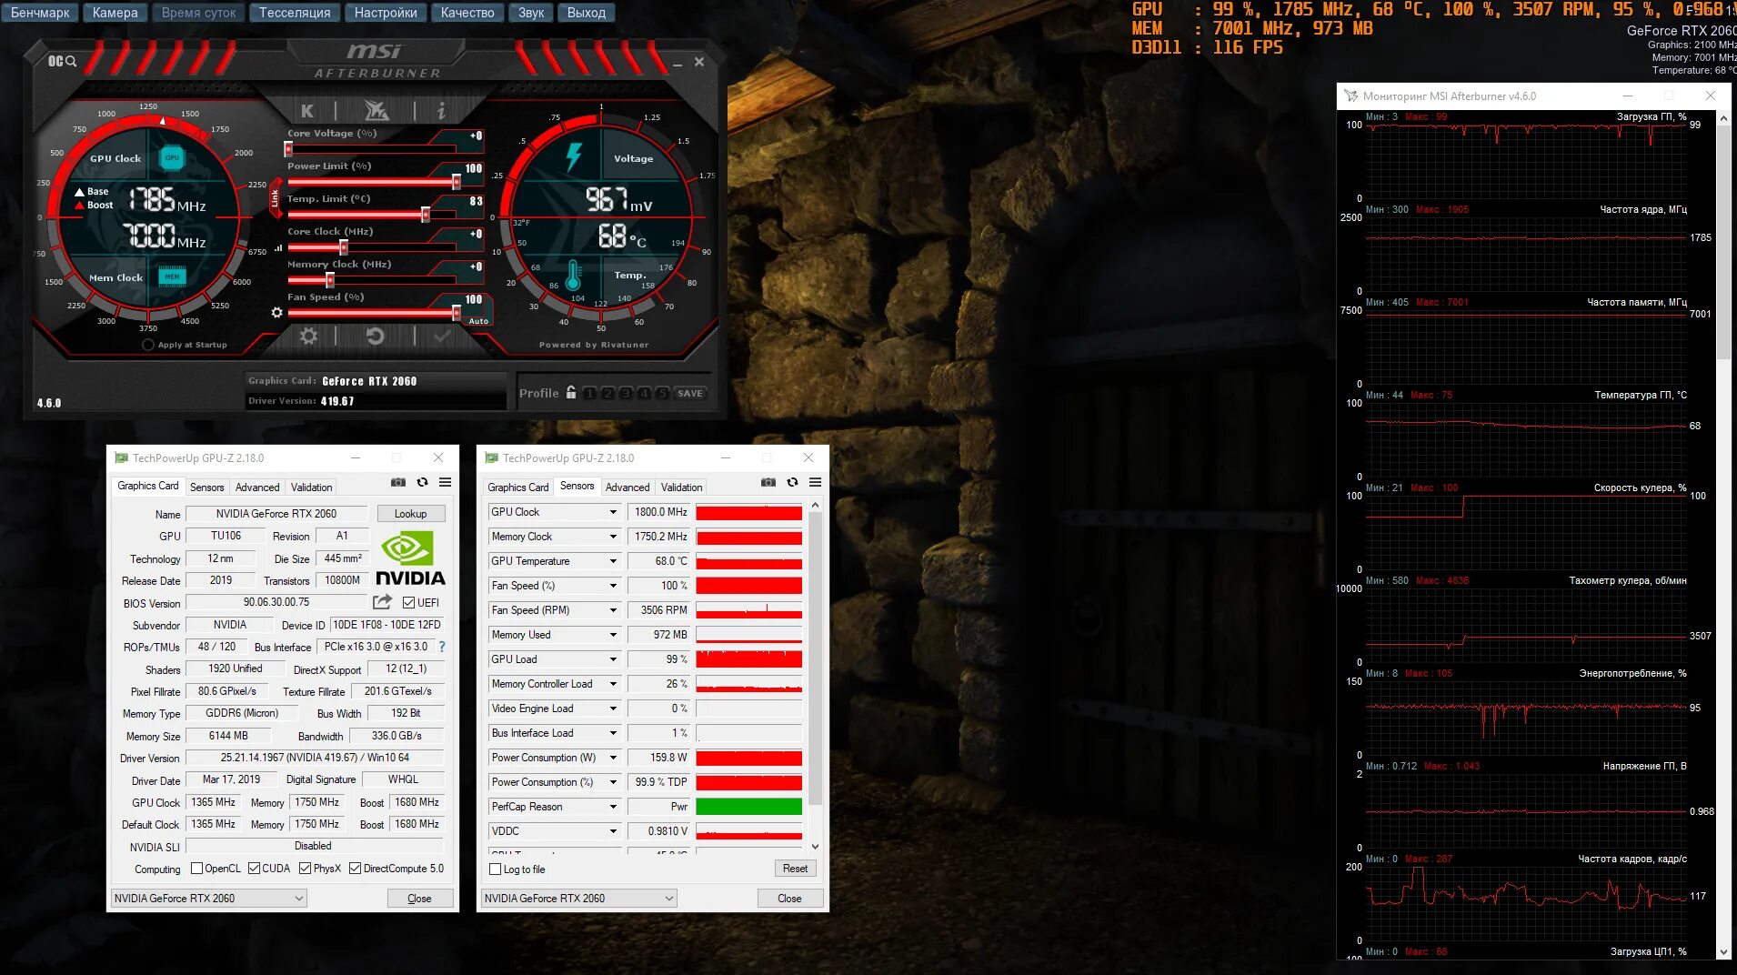Open GPU selector in Graphics Card window
1737x975 pixels.
point(208,899)
